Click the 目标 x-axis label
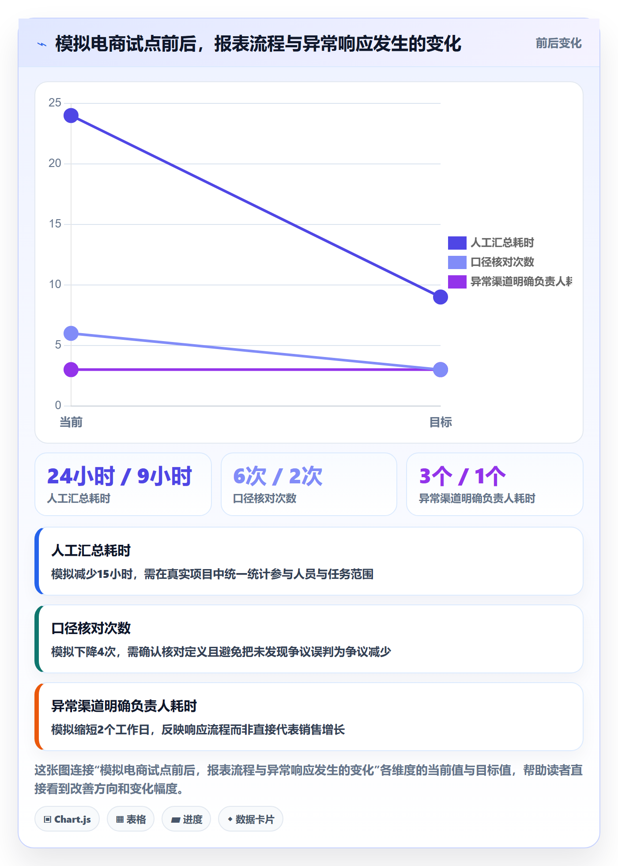This screenshot has width=618, height=866. click(440, 422)
